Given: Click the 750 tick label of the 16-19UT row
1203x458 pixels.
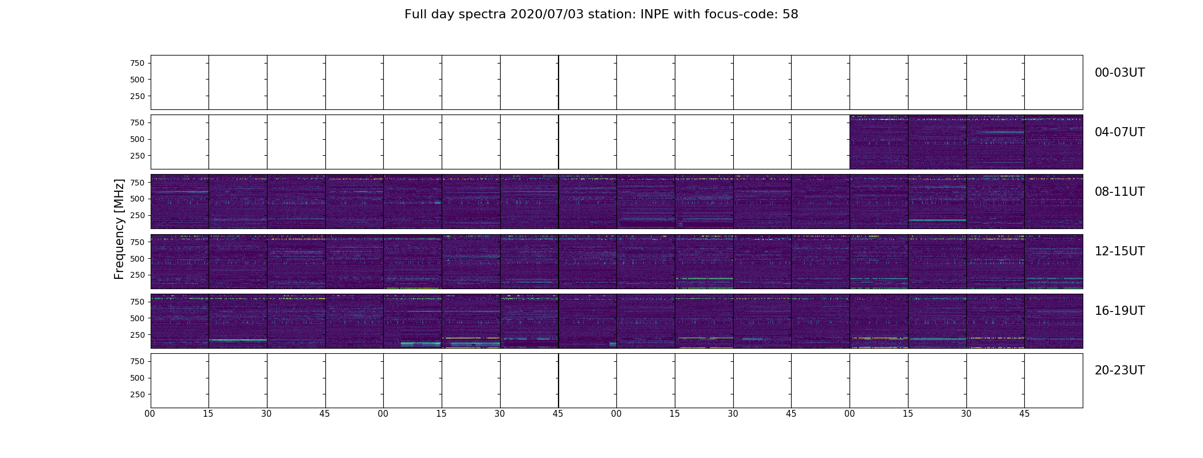Looking at the screenshot, I should point(137,302).
